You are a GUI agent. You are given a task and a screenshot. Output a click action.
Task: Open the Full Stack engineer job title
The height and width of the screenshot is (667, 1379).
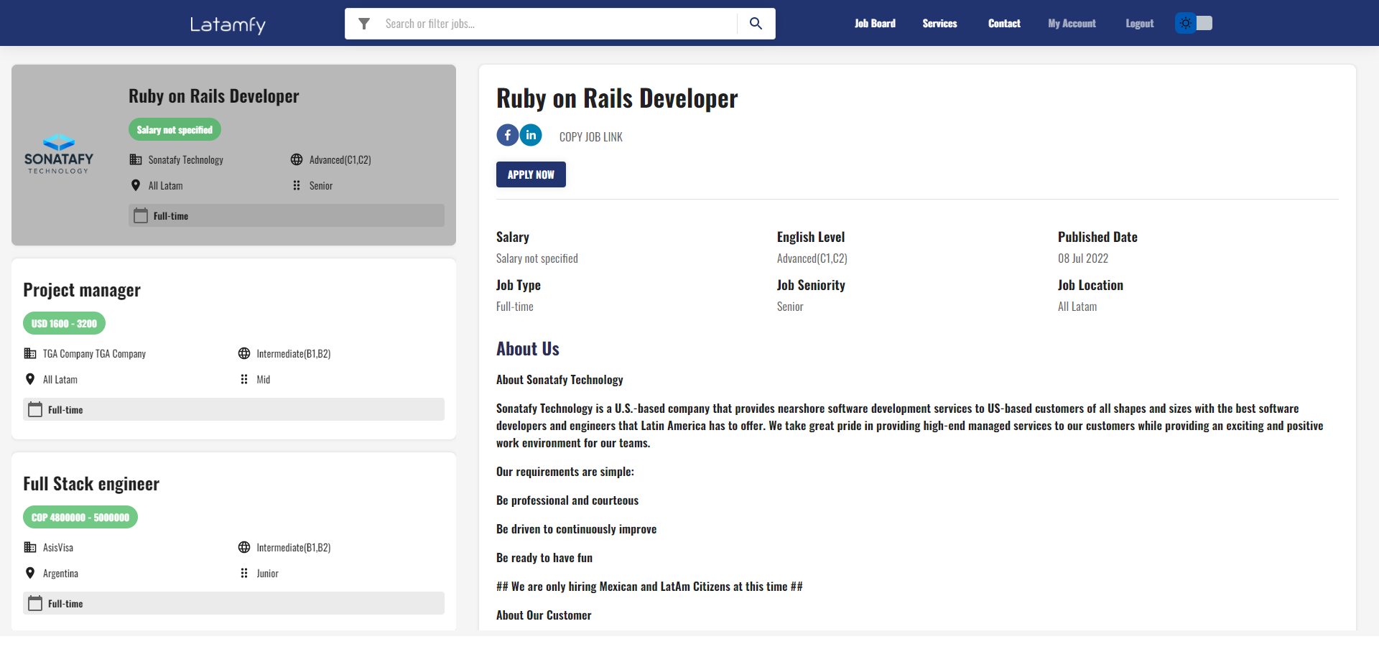tap(91, 484)
